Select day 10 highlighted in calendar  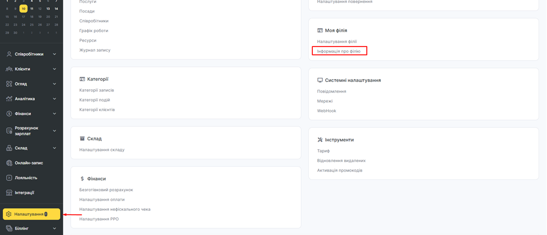click(23, 9)
